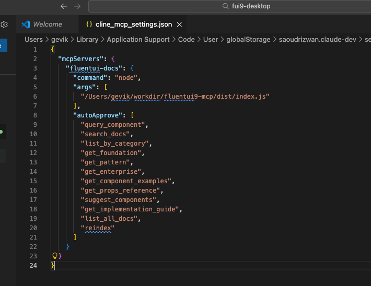Click the "fluentui-docs" key
371x286 pixels.
pyautogui.click(x=94, y=68)
